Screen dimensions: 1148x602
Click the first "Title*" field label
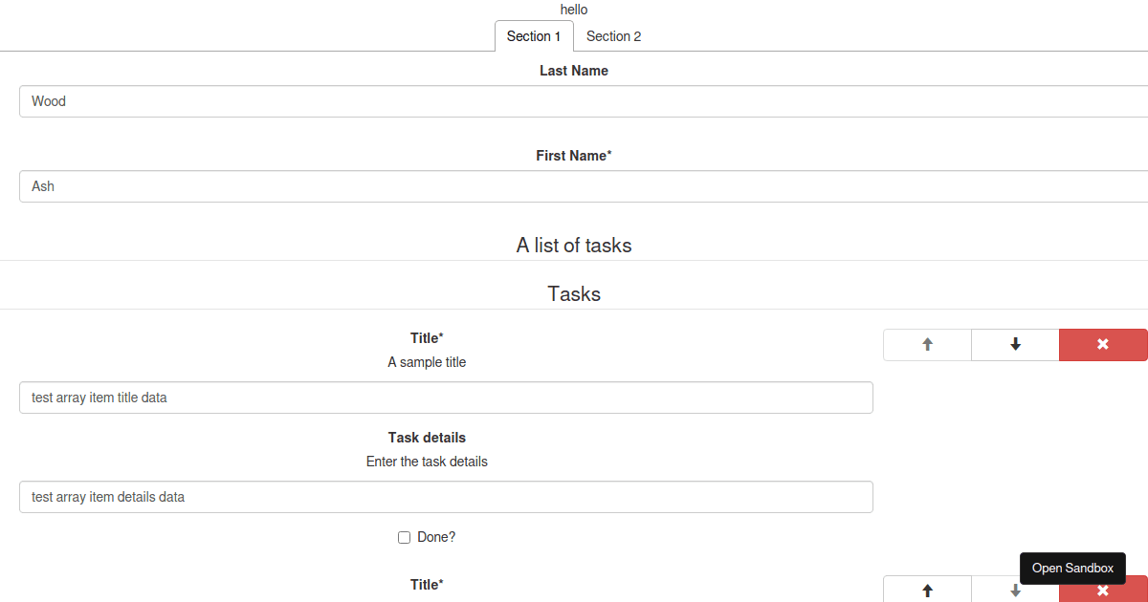(427, 337)
